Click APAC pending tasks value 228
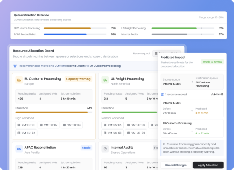The image size is (234, 170). [20, 167]
